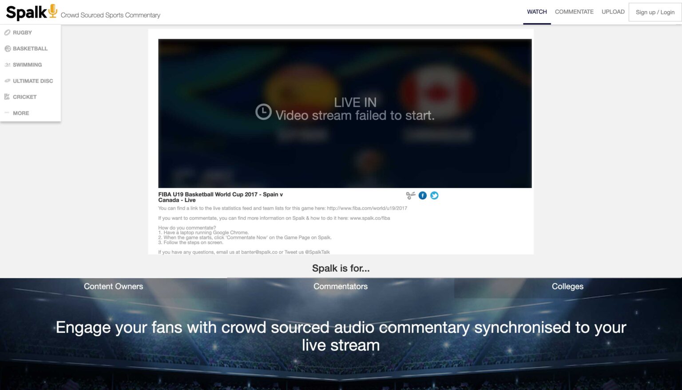Click the Spalk logo
Screen dimensions: 682x390
tap(32, 12)
